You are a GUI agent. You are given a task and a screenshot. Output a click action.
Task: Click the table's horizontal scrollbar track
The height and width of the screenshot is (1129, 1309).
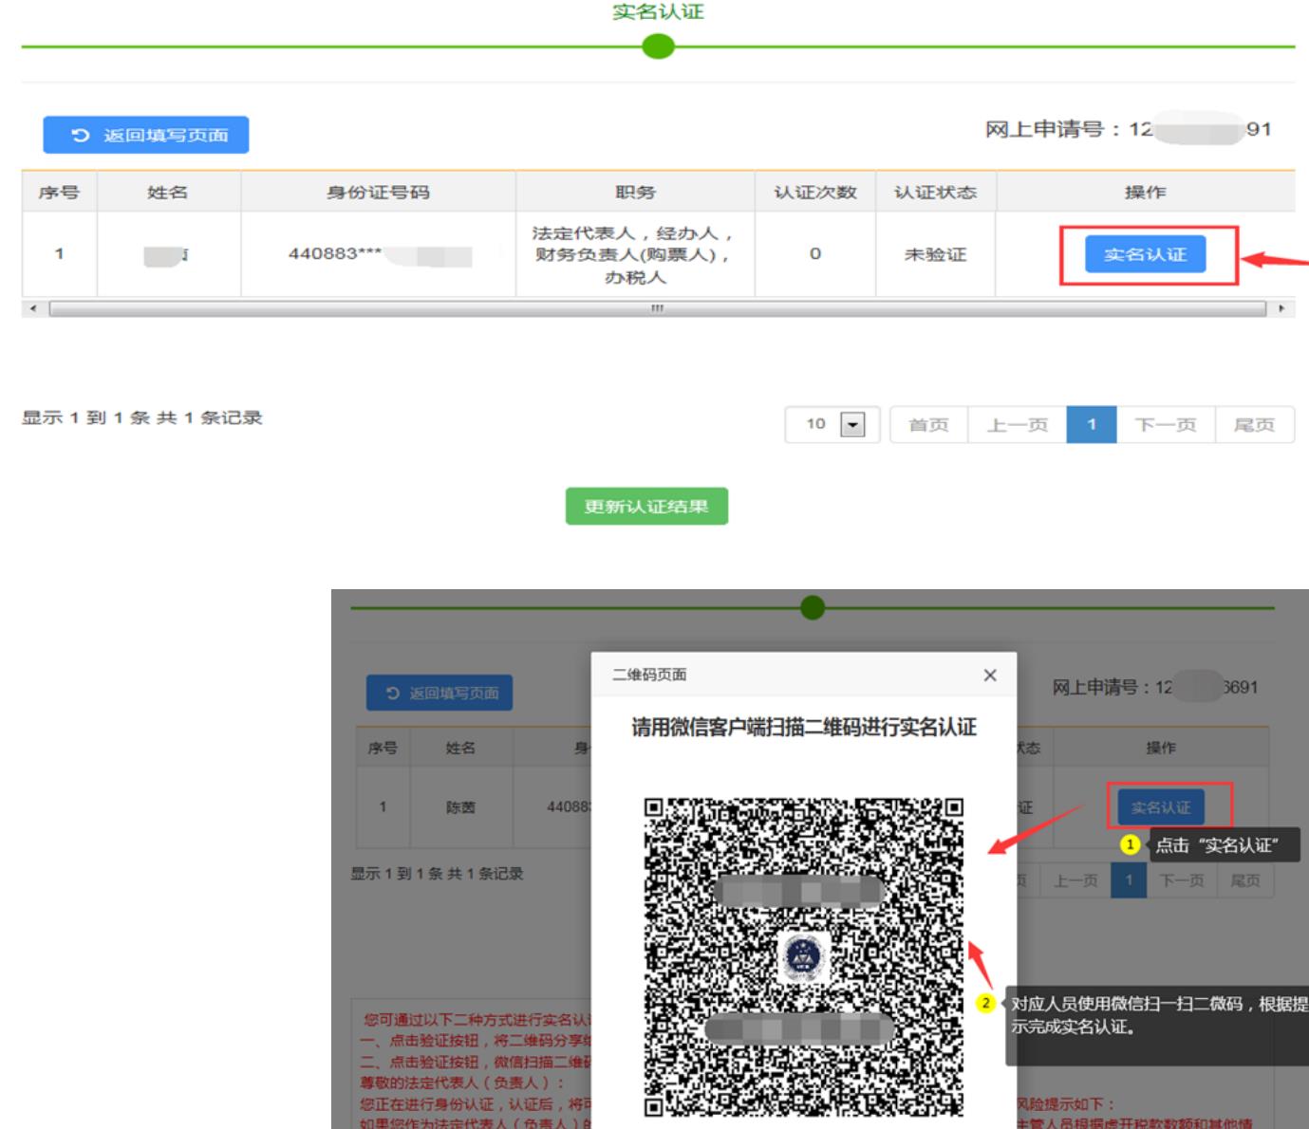[x=658, y=308]
